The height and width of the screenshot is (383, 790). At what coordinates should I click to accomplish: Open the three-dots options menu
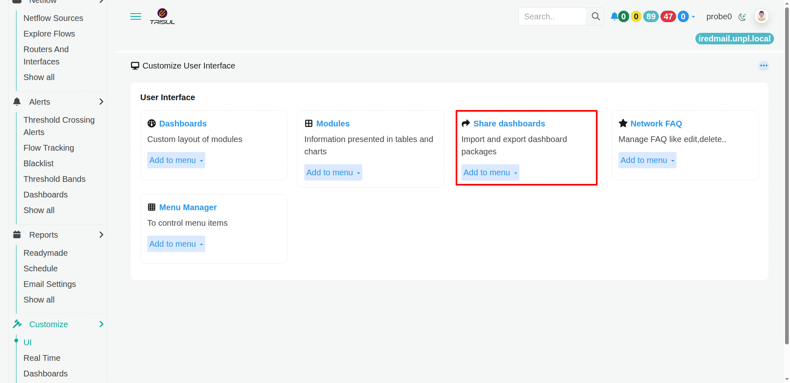click(x=764, y=66)
